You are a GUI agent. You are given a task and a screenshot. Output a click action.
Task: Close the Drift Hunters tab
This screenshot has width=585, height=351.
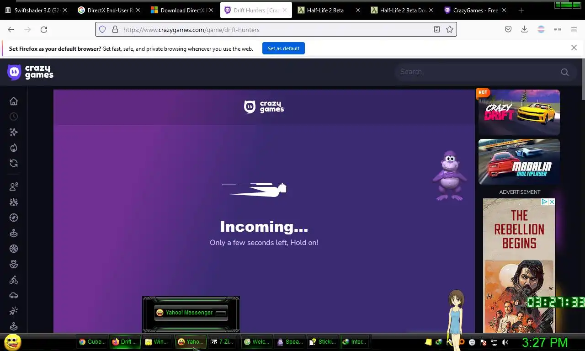(x=284, y=10)
